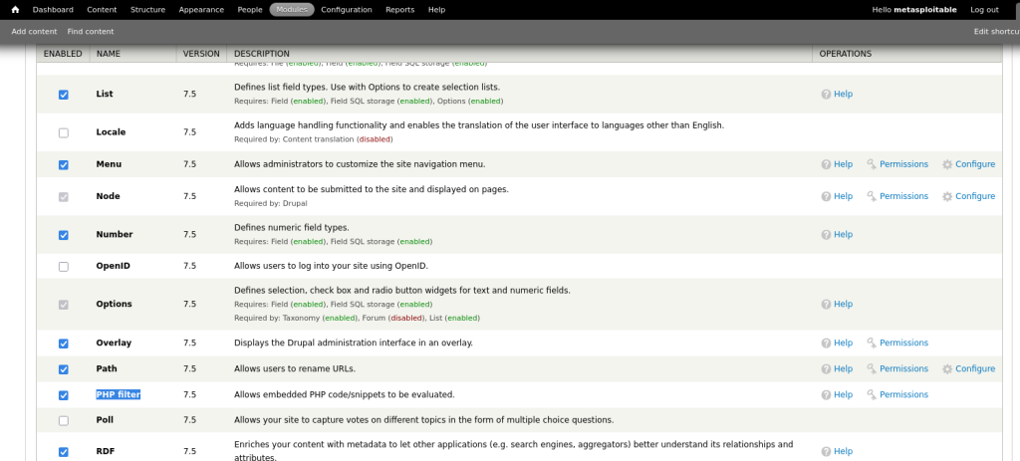Open the help icon in the Options row
1020x461 pixels.
click(x=826, y=305)
